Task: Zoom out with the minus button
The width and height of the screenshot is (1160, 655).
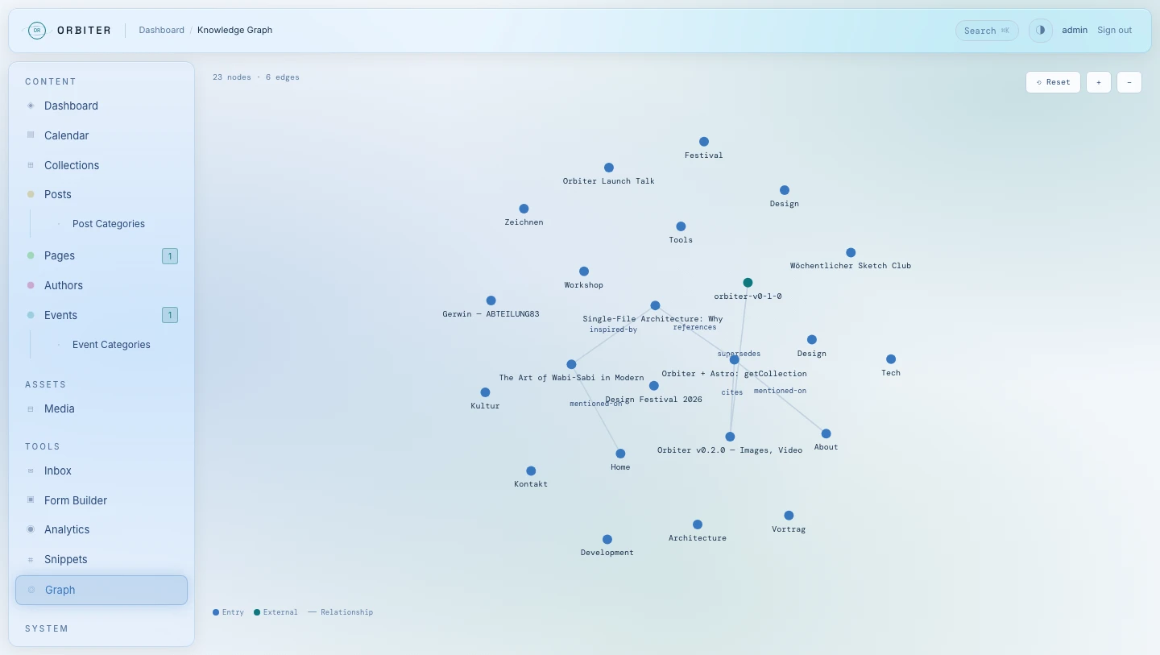Action: click(1129, 82)
